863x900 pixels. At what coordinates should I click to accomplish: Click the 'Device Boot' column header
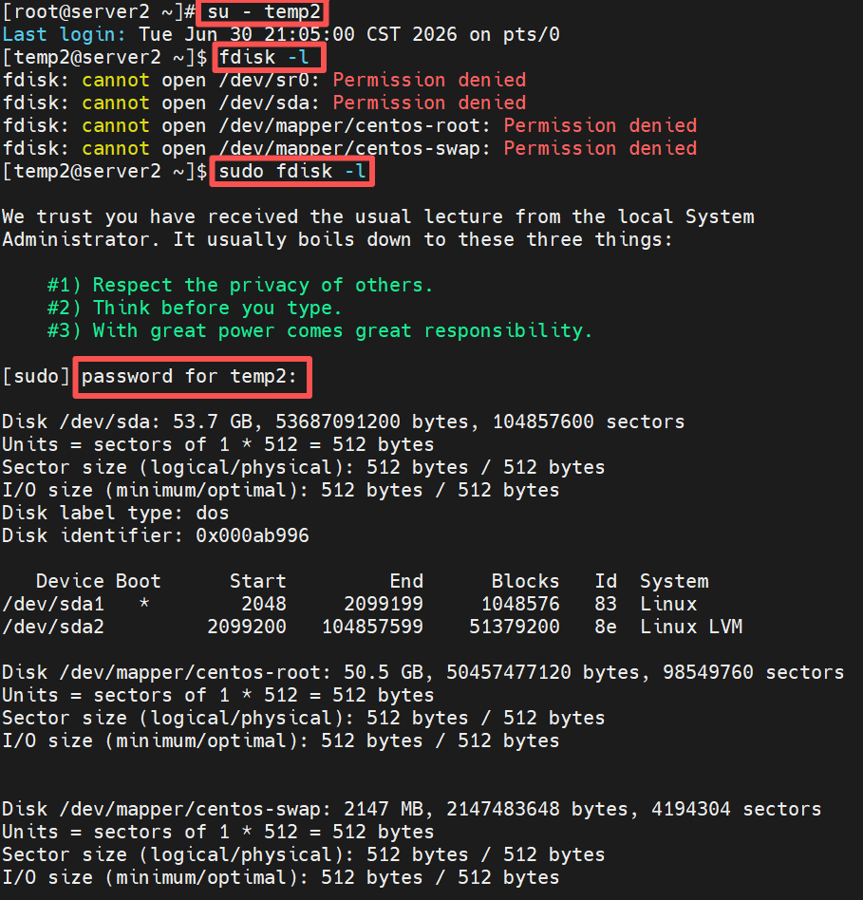click(x=98, y=581)
